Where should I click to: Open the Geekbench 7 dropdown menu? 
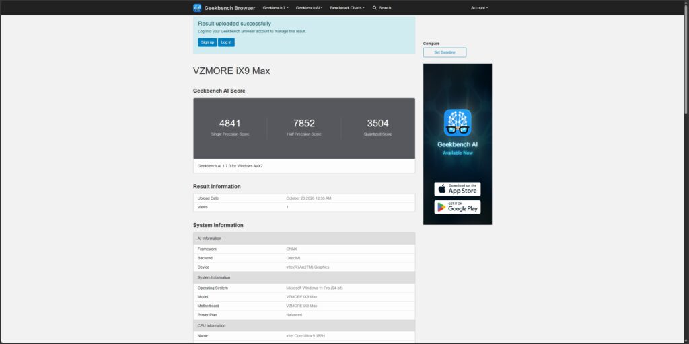coord(275,8)
